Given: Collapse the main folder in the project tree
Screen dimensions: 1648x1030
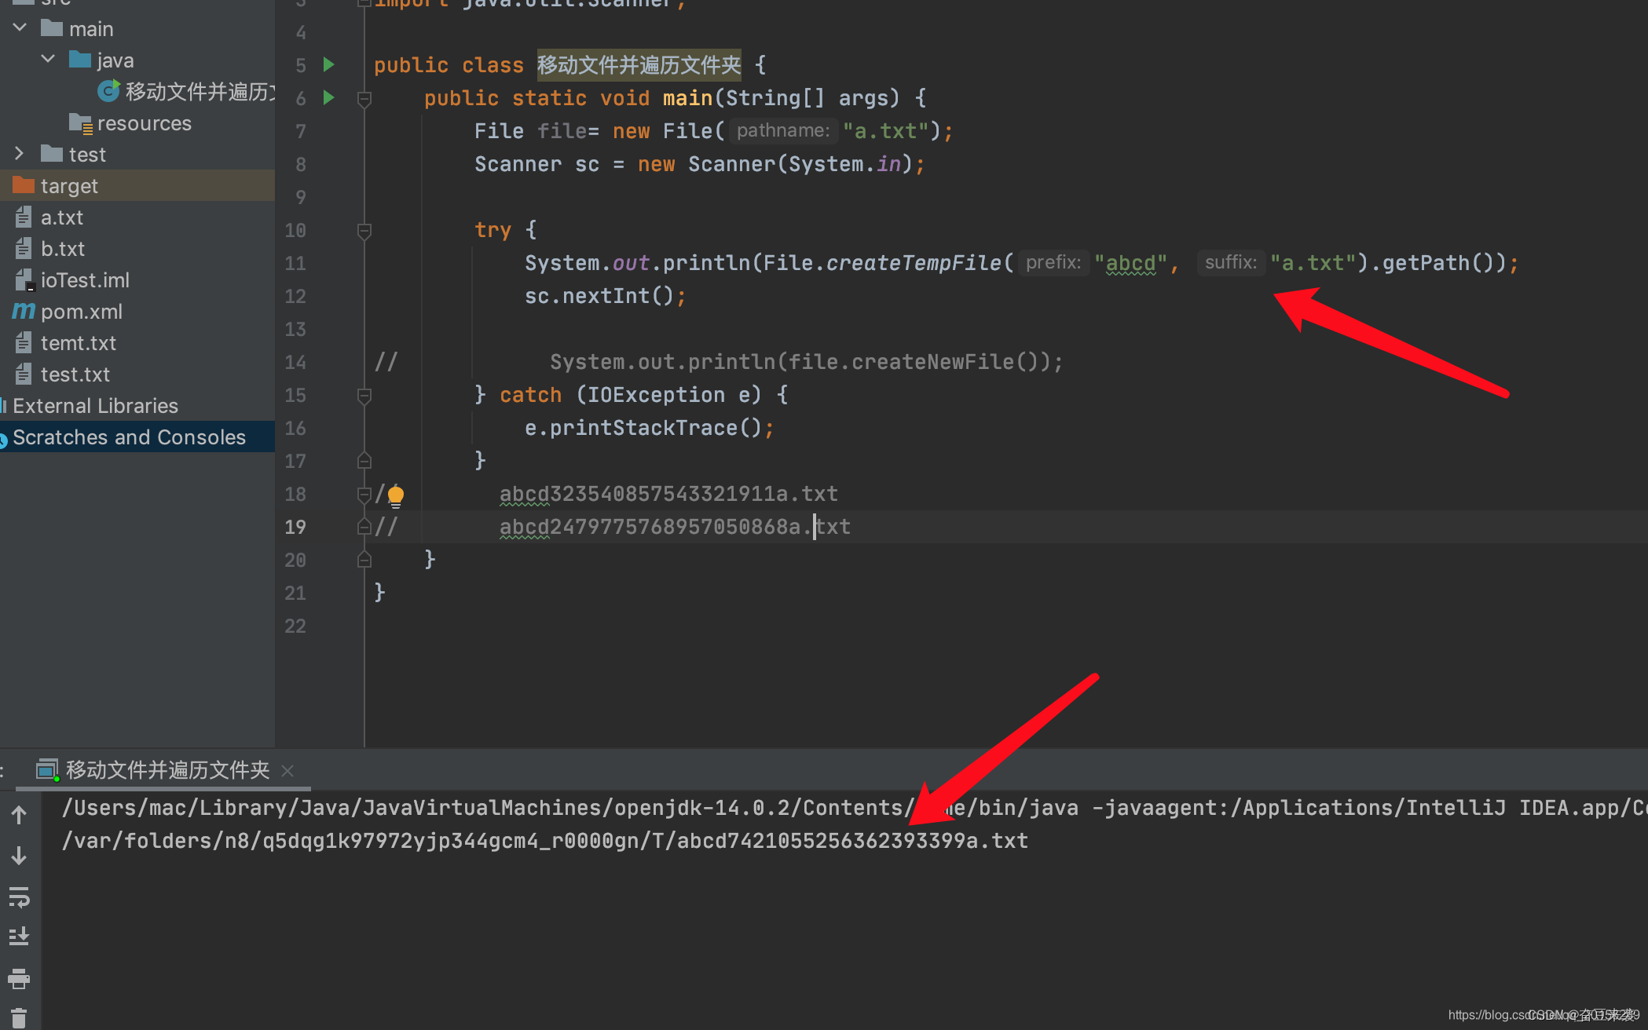Looking at the screenshot, I should 20,28.
